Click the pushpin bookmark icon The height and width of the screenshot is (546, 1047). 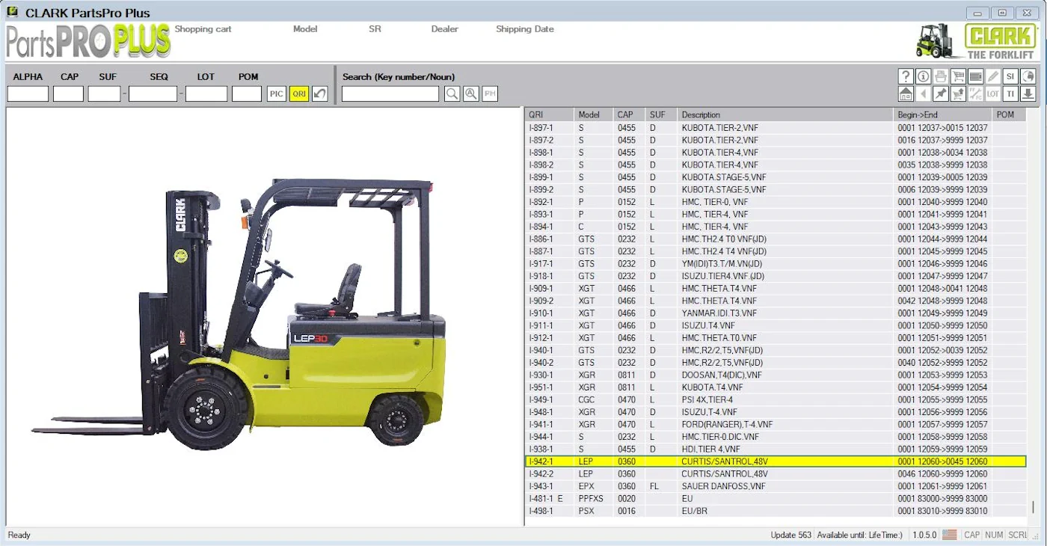click(x=941, y=93)
